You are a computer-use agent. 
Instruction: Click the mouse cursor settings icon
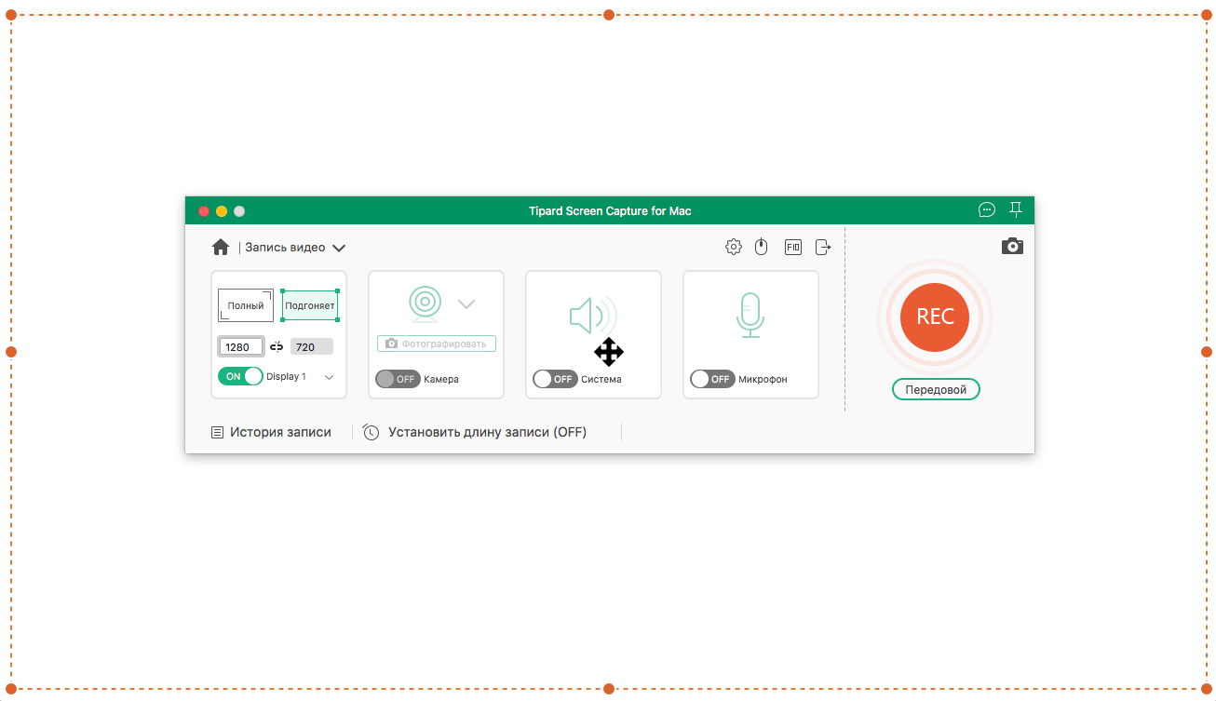pos(761,247)
